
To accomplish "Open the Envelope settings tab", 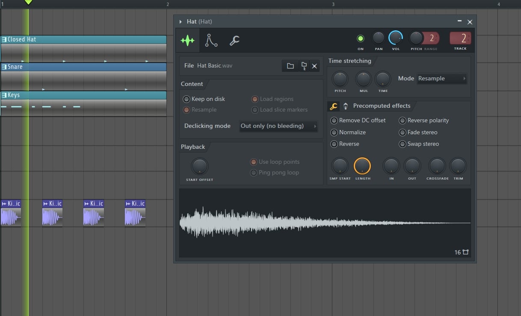I will [x=211, y=40].
